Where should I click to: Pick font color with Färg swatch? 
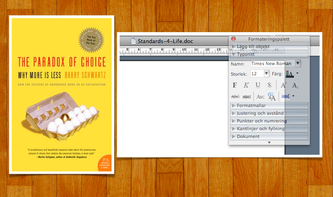[x=289, y=74]
